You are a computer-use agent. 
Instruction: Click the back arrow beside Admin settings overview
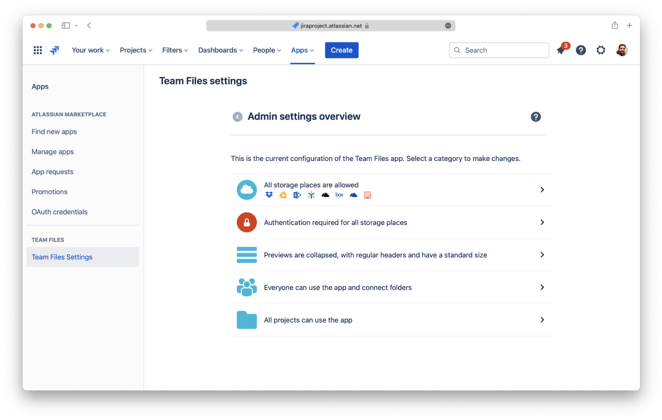tap(238, 117)
